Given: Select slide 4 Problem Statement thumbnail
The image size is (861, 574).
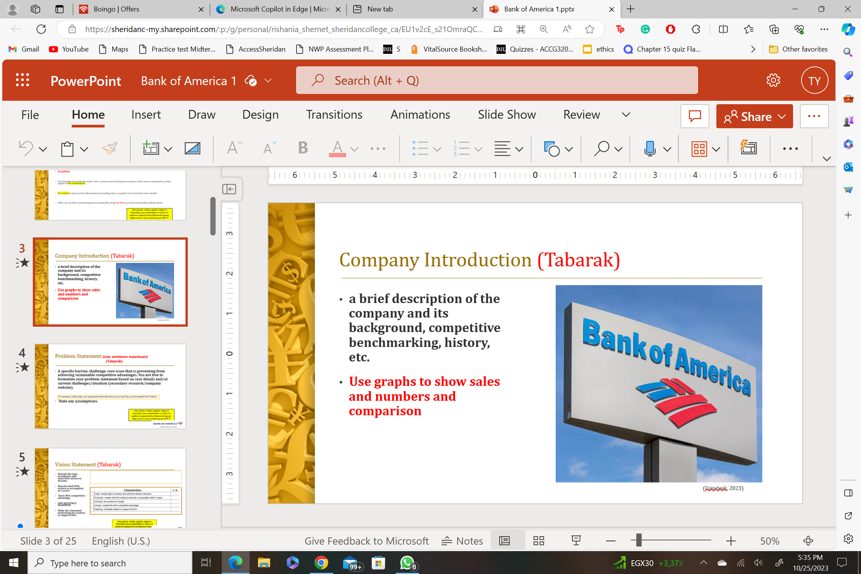Looking at the screenshot, I should point(110,386).
